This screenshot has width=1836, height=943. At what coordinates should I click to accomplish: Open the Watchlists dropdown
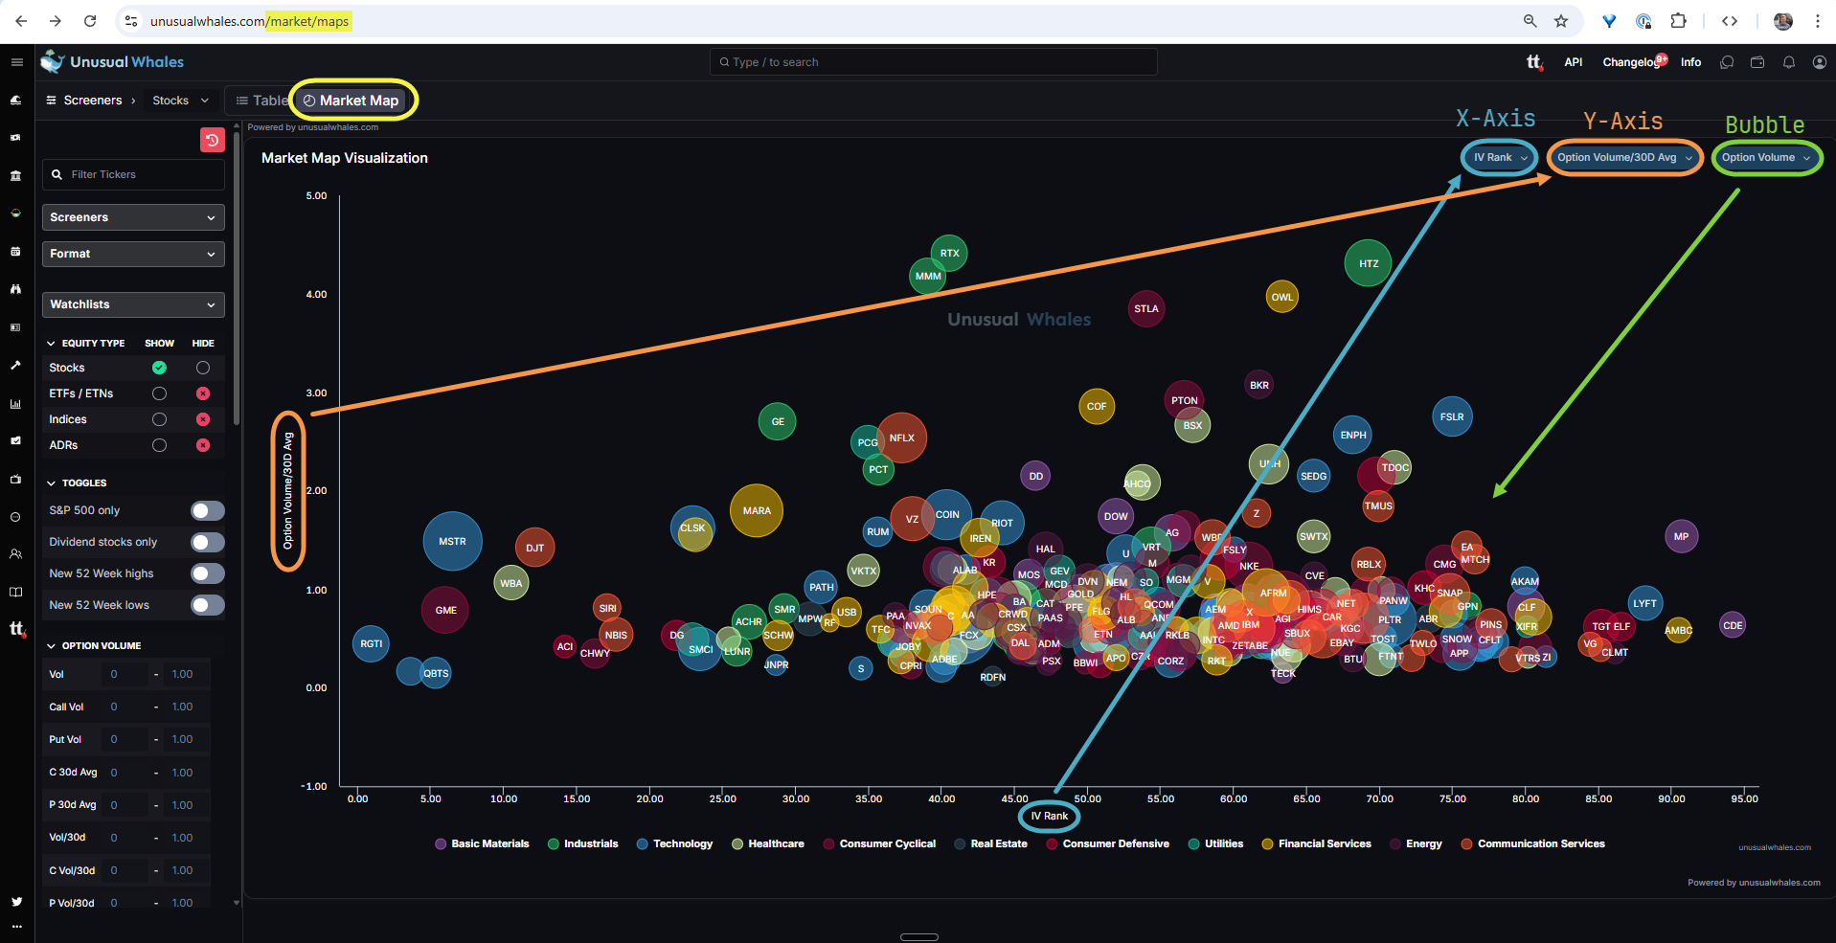[x=133, y=304]
